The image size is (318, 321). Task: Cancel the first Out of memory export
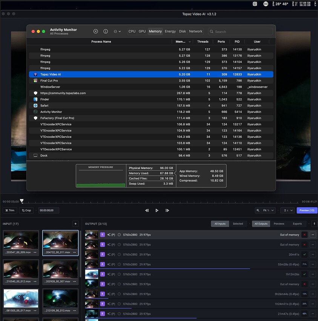coord(304,235)
